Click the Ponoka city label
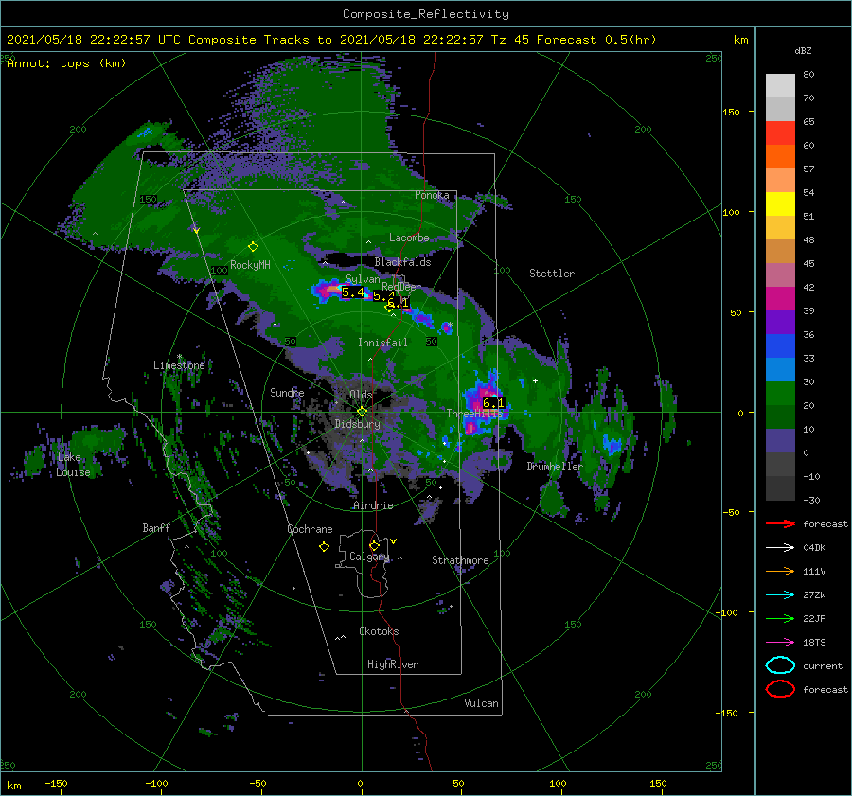852x796 pixels. (432, 195)
